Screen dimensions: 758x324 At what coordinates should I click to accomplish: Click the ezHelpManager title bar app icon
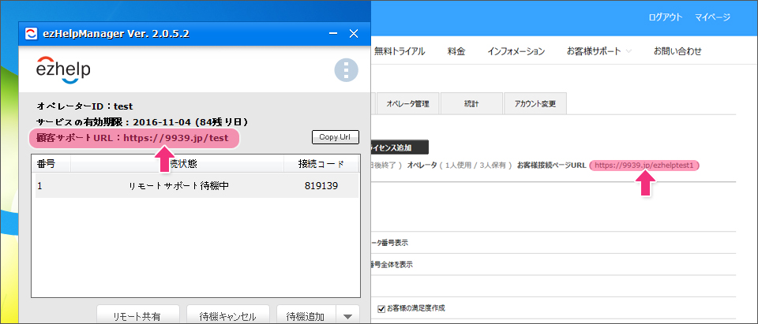(31, 34)
